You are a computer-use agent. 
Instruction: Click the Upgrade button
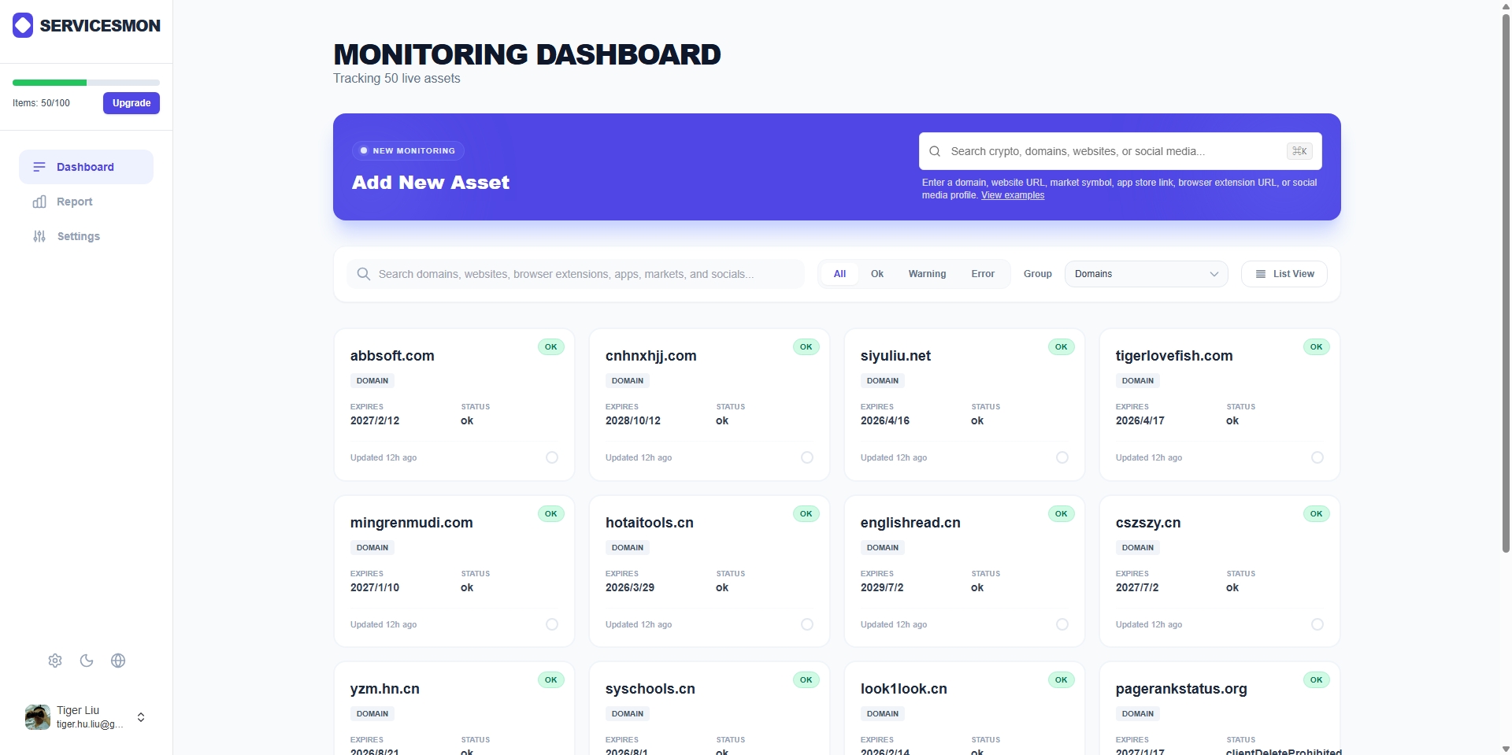[x=132, y=103]
